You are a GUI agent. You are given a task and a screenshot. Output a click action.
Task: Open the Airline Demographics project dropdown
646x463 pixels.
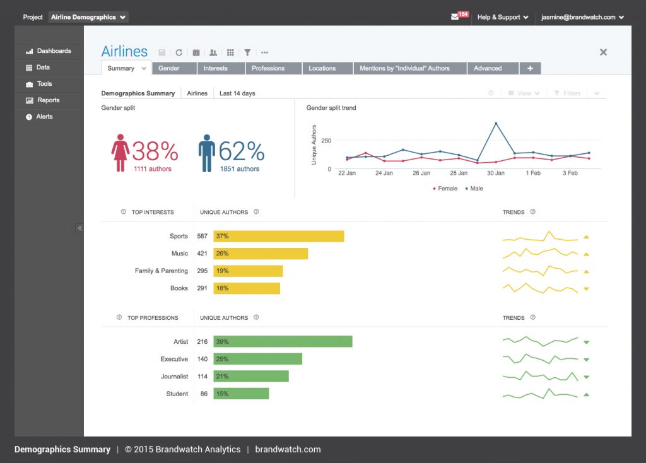[88, 17]
